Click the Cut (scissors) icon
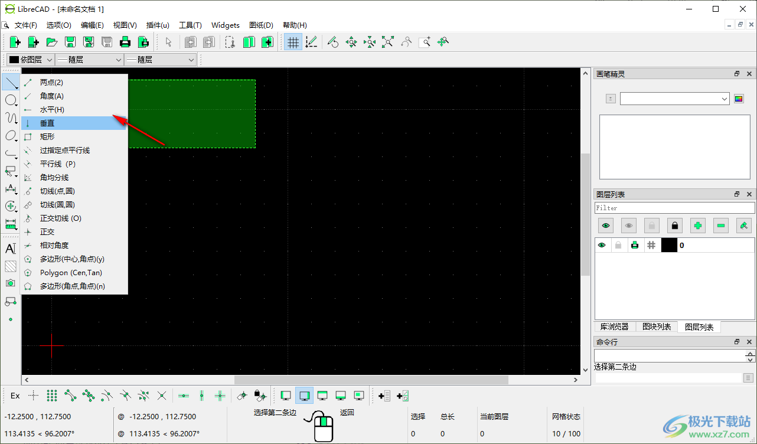This screenshot has height=444, width=757. pyautogui.click(x=230, y=42)
